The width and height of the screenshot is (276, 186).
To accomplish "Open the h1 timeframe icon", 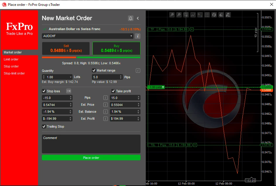I will coord(200,15).
